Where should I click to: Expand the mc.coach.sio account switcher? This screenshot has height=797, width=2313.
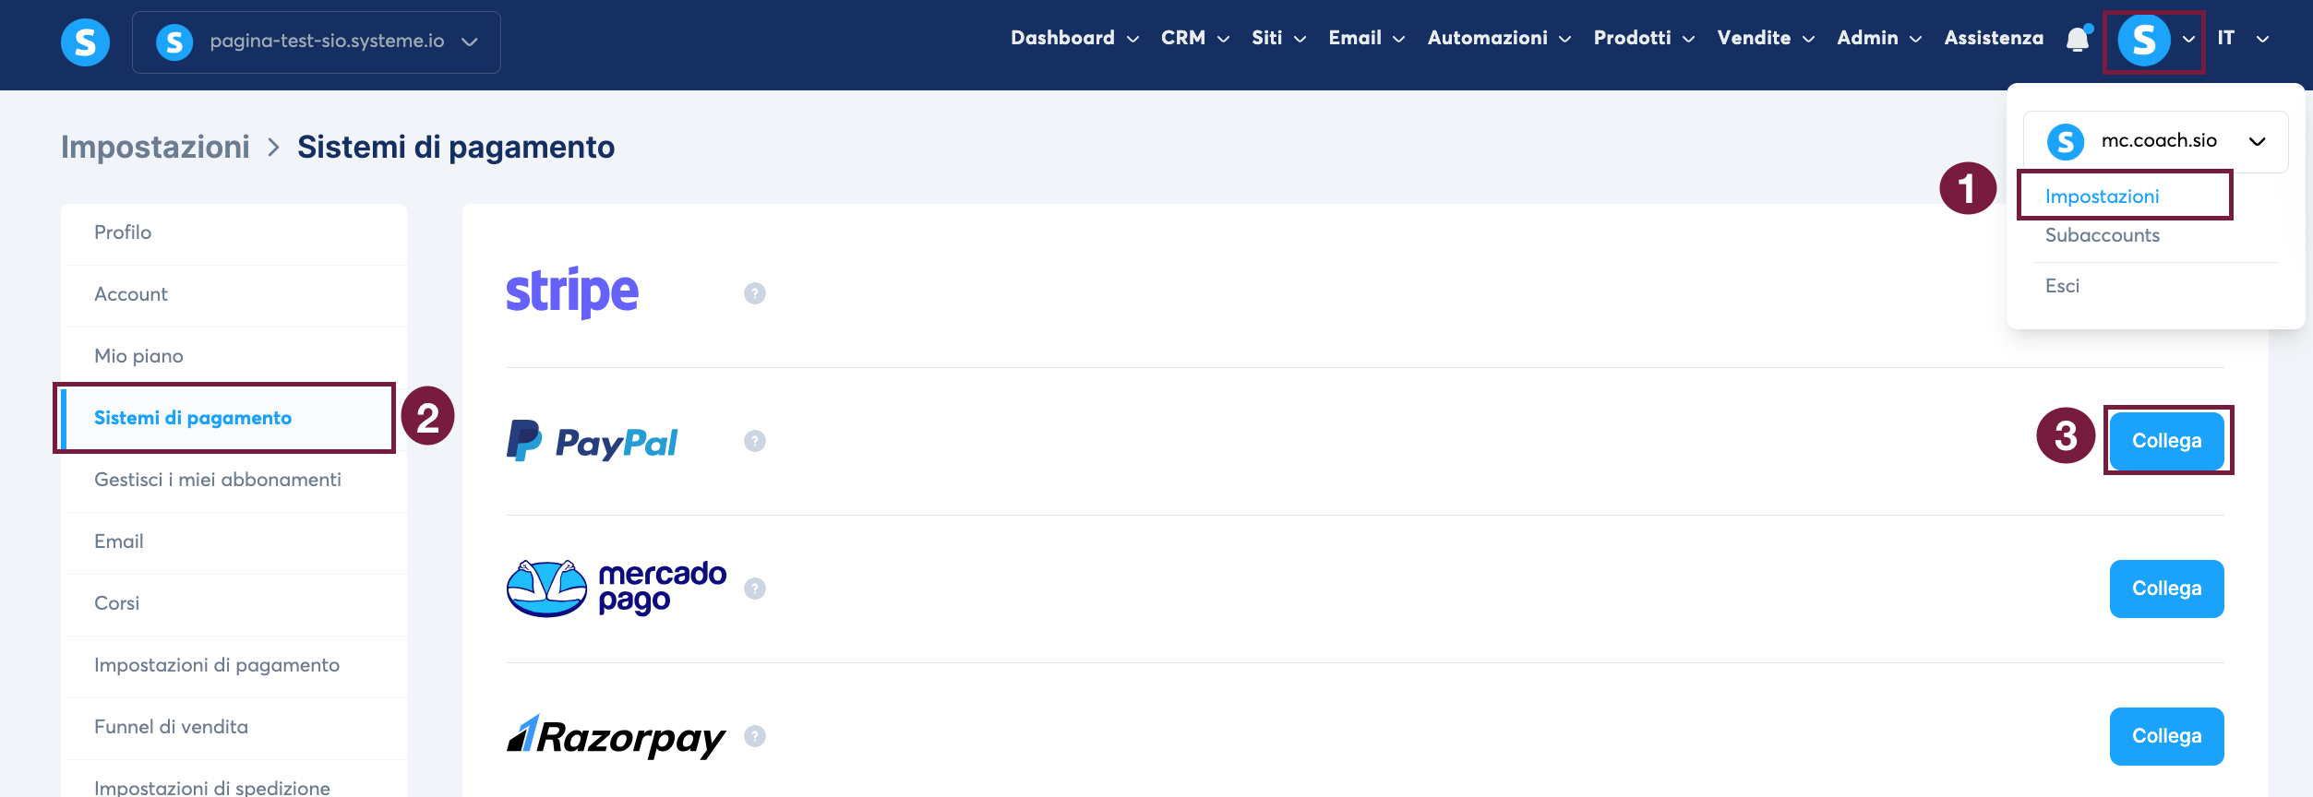(x=2156, y=142)
